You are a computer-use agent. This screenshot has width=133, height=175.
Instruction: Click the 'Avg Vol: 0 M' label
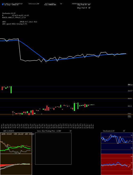click(84, 5)
